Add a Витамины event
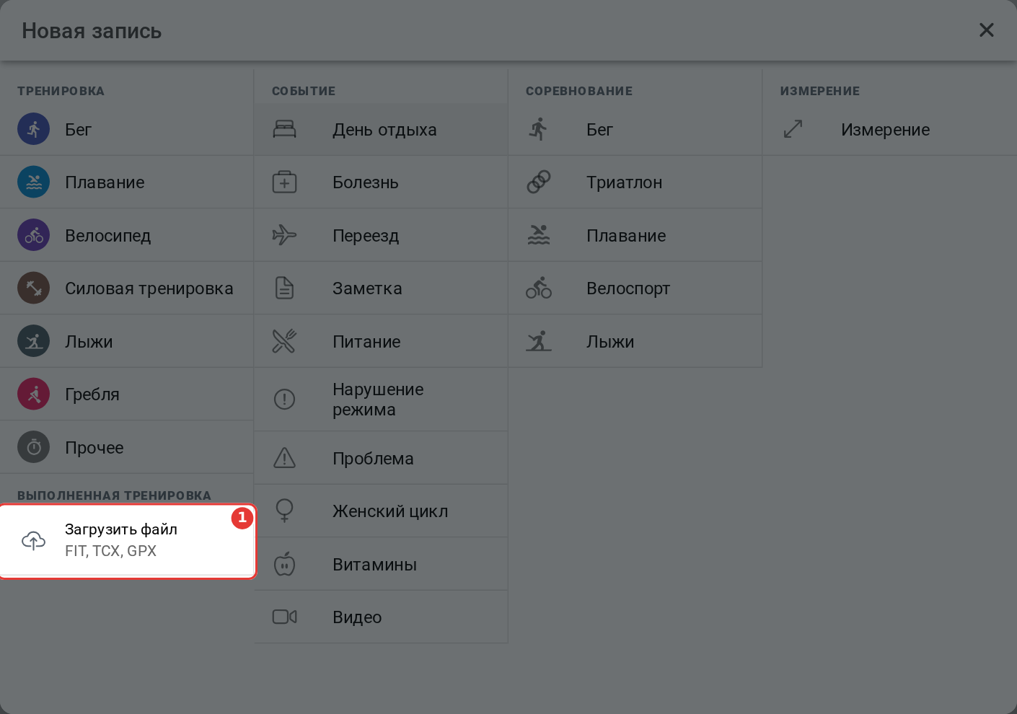This screenshot has height=714, width=1017. pos(381,564)
